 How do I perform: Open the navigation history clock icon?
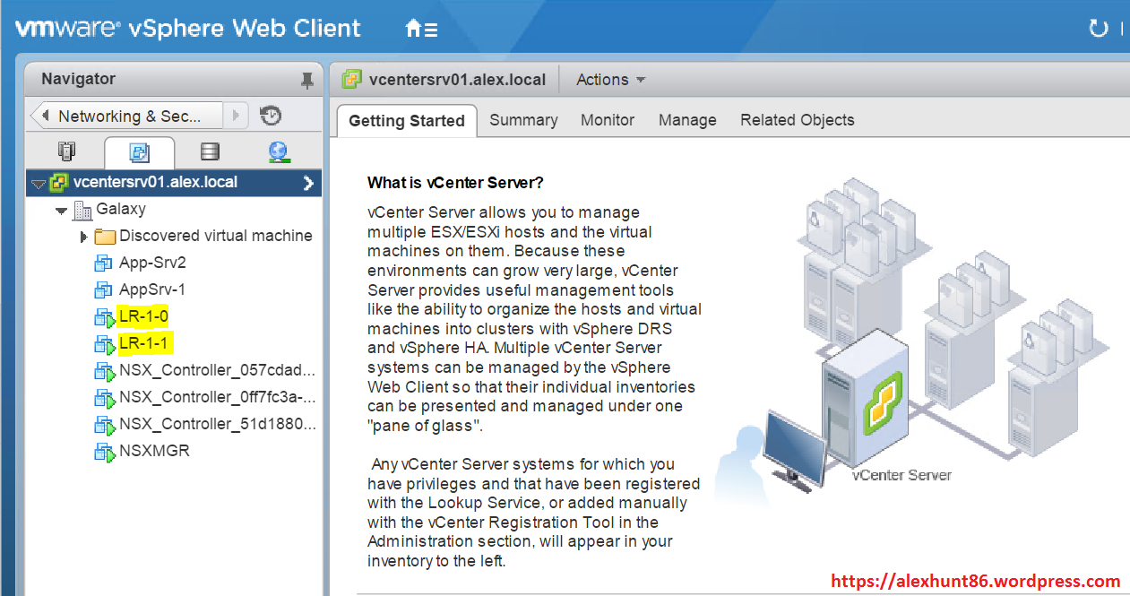click(271, 116)
